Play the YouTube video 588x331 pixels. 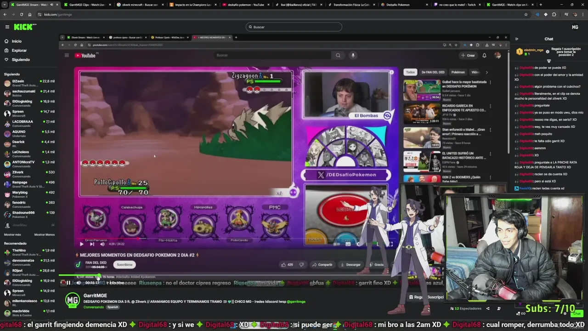(82, 244)
